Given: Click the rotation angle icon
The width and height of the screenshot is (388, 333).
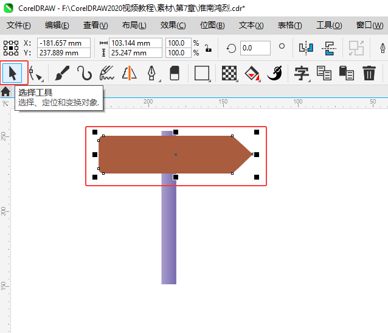Looking at the screenshot, I should 231,48.
